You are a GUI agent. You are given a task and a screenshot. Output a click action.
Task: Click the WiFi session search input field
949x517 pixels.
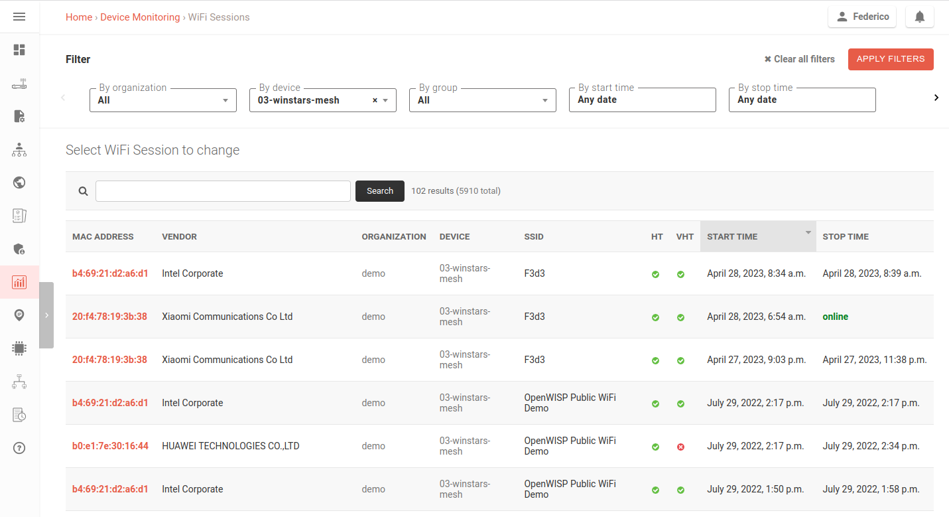pos(223,191)
